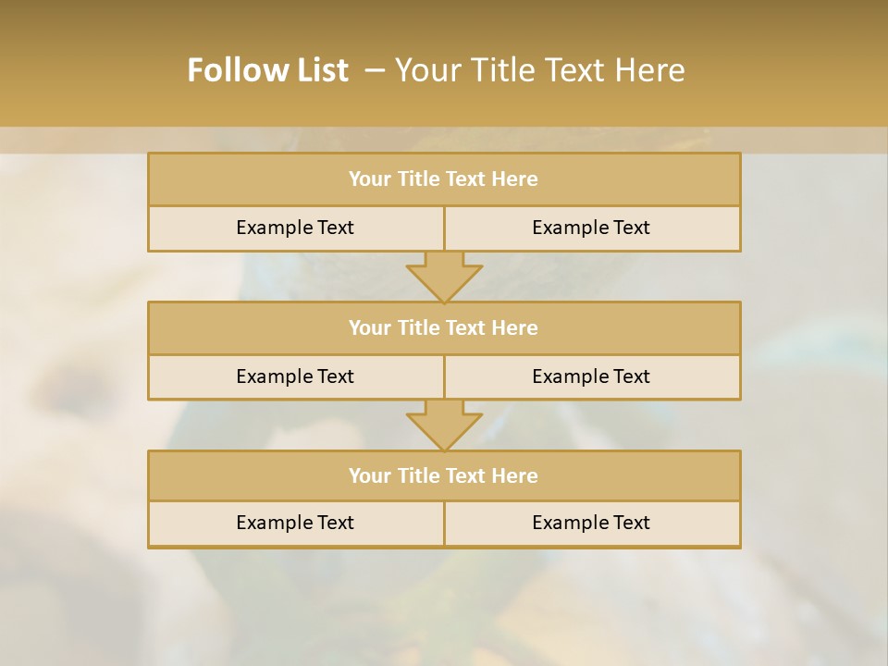This screenshot has height=666, width=888.
Task: Click left 'Example Text' cell in third block
Action: pyautogui.click(x=295, y=523)
